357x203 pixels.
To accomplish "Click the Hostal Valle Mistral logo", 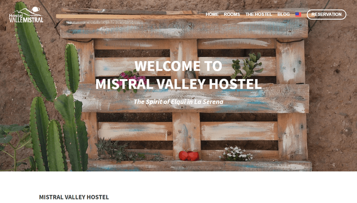I will (x=26, y=15).
